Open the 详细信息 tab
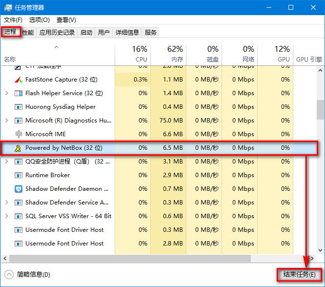Image resolution: width=325 pixels, height=287 pixels. (x=126, y=33)
